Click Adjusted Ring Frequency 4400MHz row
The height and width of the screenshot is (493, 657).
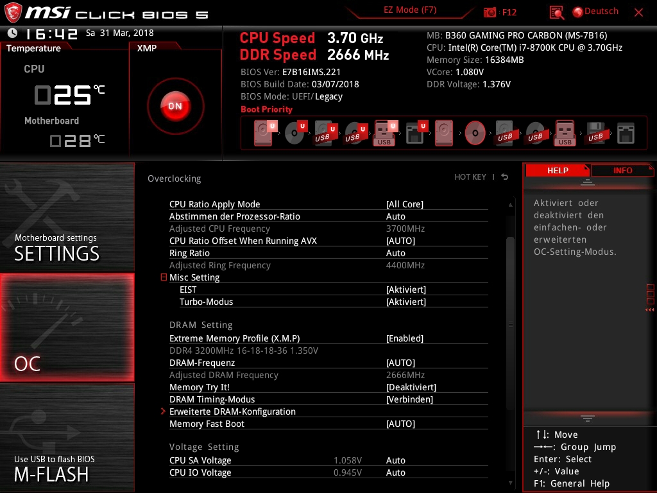coord(328,265)
